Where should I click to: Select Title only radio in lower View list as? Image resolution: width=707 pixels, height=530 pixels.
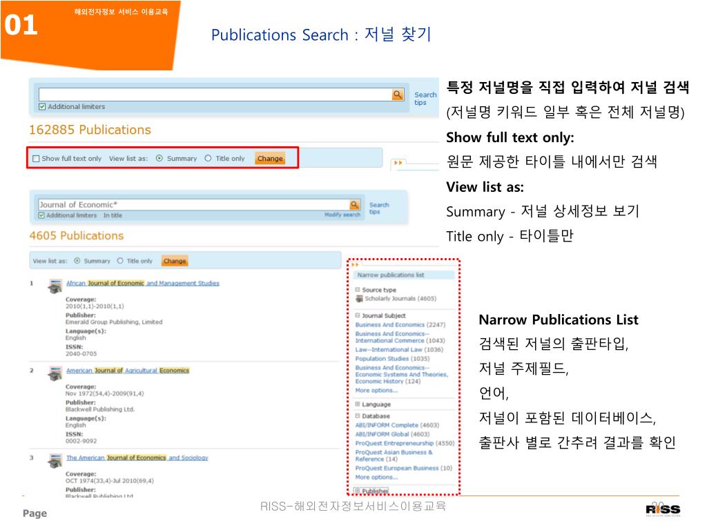120,260
